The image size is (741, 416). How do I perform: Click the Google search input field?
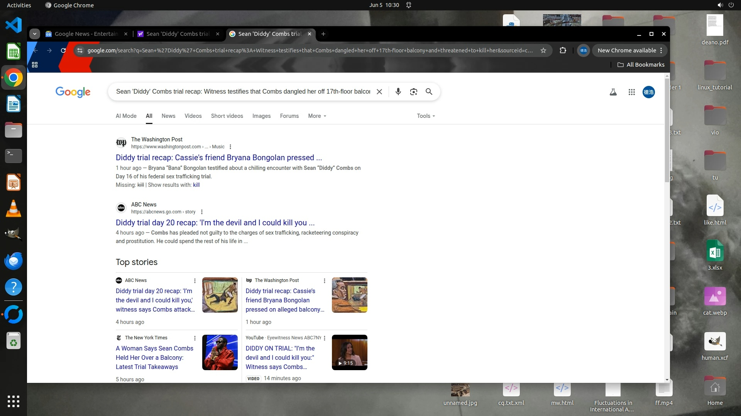point(243,92)
